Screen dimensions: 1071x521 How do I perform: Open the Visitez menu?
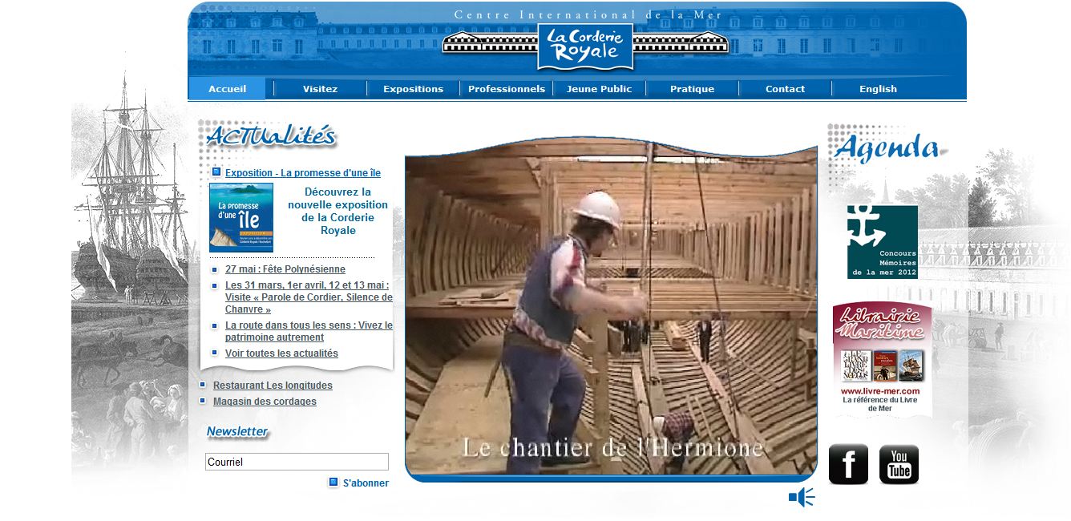(320, 89)
